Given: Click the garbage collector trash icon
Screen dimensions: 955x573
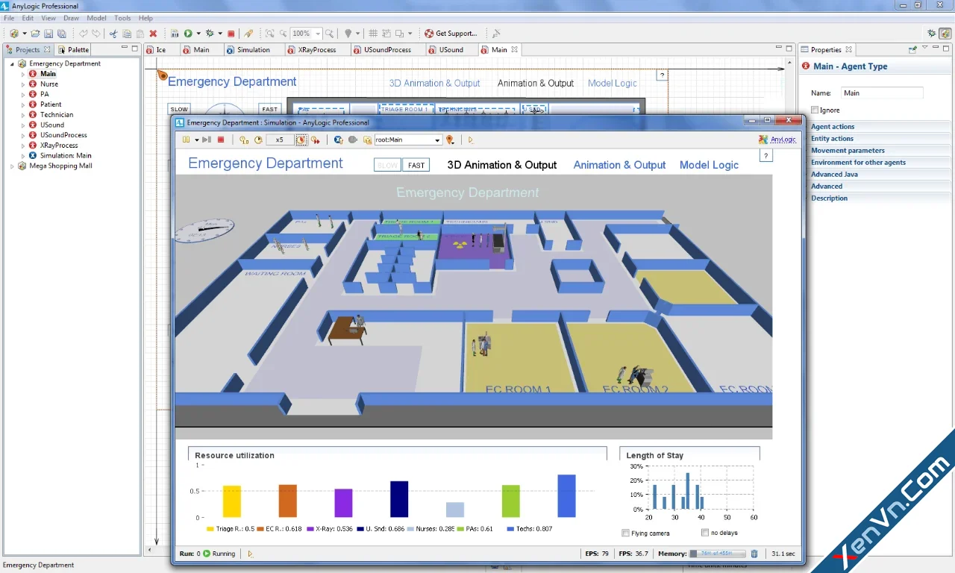Looking at the screenshot, I should coord(754,554).
